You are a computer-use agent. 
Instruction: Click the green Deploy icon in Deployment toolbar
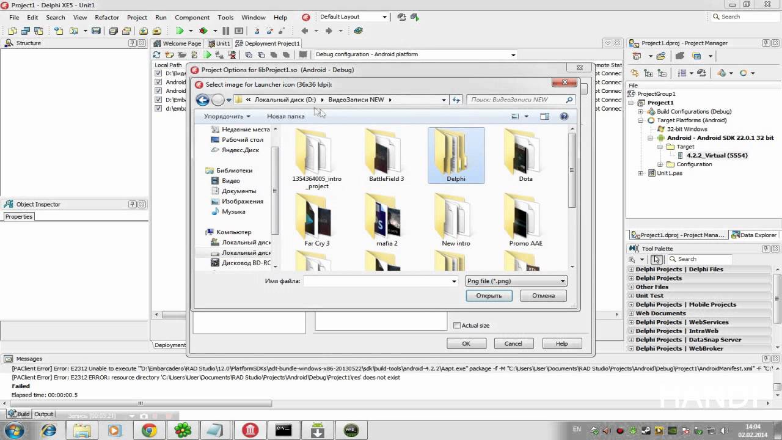(x=207, y=54)
